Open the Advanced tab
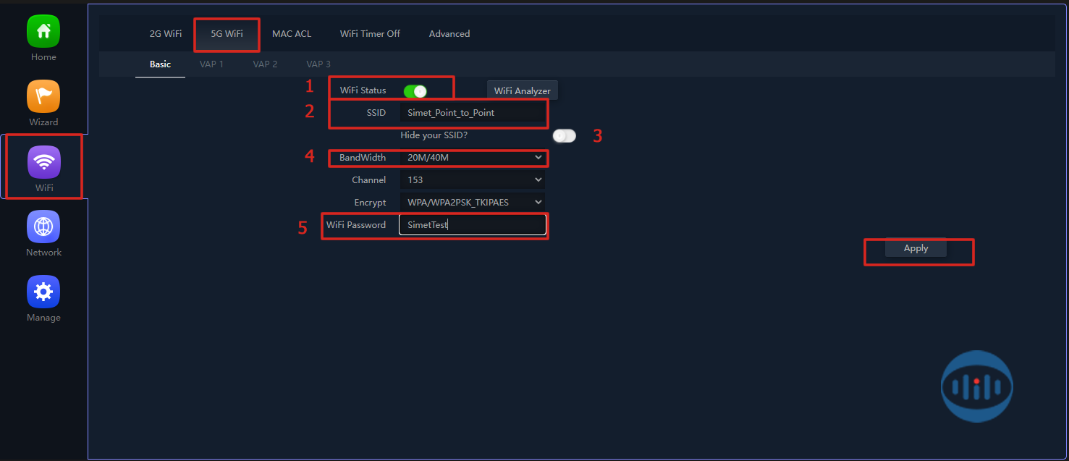 (x=449, y=34)
